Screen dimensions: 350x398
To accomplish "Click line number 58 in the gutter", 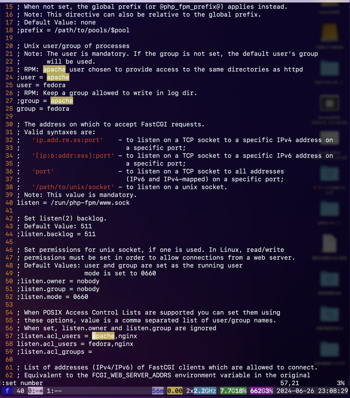I will point(9,344).
